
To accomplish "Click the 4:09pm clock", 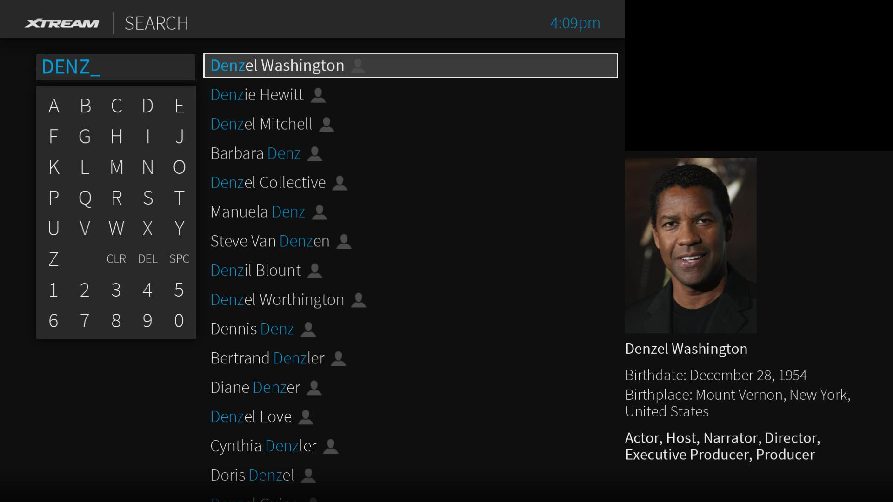I will point(575,23).
